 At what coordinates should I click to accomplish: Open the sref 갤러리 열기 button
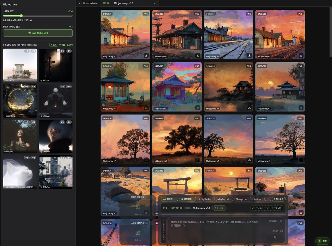tap(38, 33)
